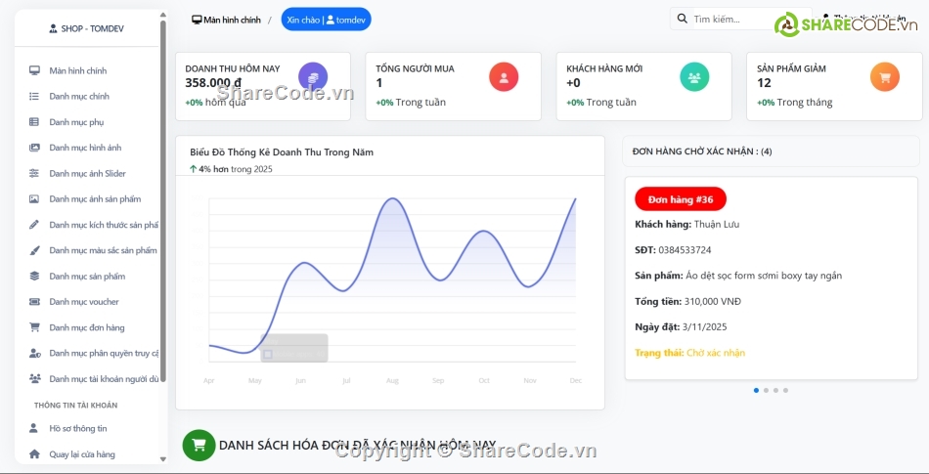
Task: Click the Khách hàng: Thuận Lưu line
Action: tap(686, 224)
